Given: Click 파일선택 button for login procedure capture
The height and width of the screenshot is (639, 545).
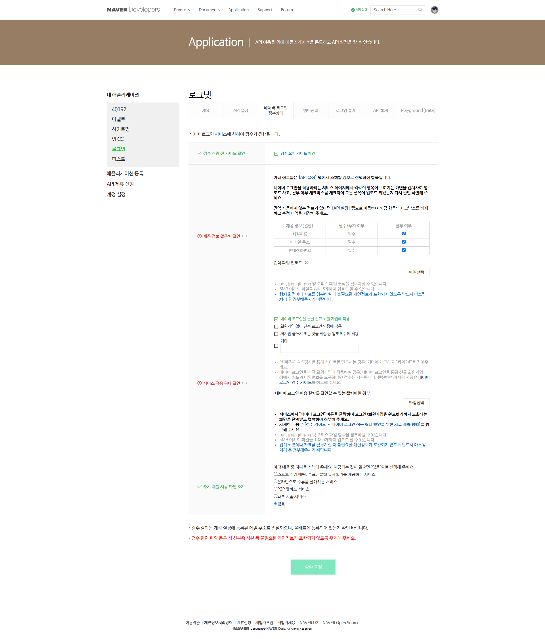Looking at the screenshot, I should tap(416, 403).
